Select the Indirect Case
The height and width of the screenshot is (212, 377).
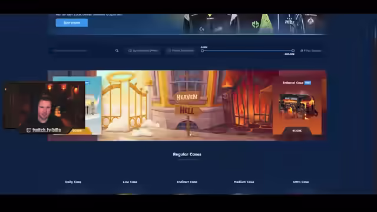point(187,182)
